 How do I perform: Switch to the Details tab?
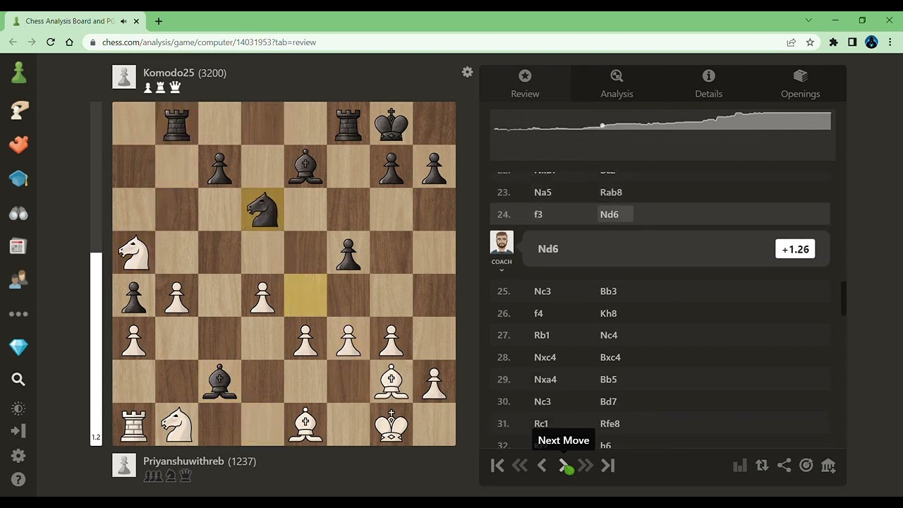pyautogui.click(x=708, y=84)
